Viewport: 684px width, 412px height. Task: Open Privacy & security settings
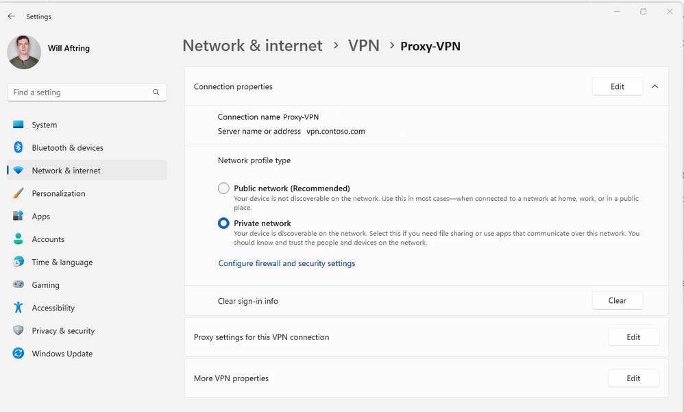63,330
